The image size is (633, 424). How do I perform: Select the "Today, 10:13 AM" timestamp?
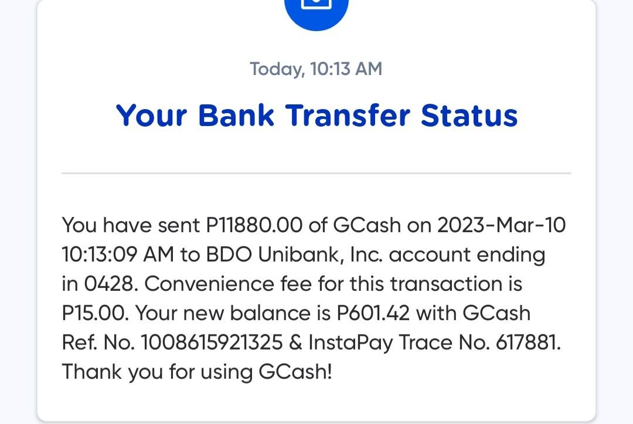pos(316,69)
